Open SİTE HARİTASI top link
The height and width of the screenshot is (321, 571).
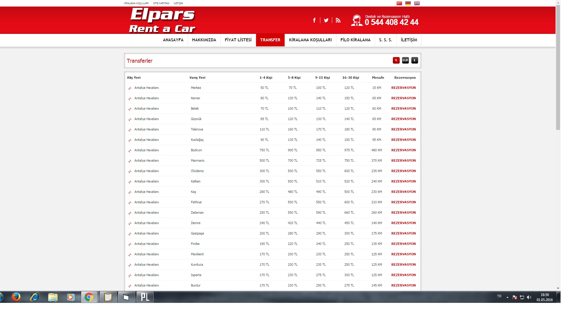click(x=161, y=3)
